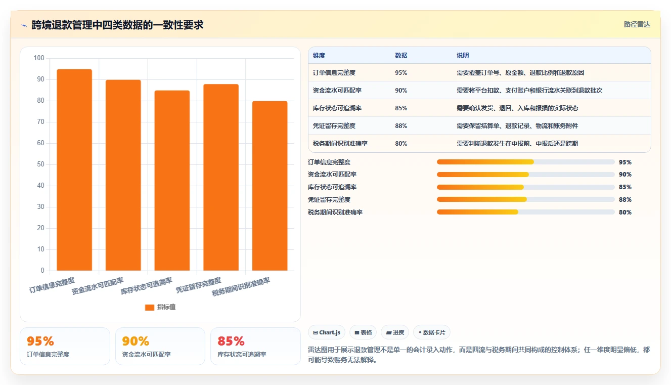Click the y-axis value 50

point(40,164)
